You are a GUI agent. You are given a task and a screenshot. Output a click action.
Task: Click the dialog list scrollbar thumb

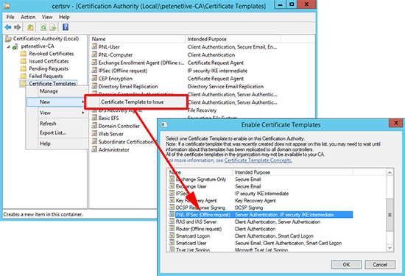point(390,215)
